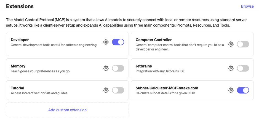Enable the Computer Controller toggle
Screen dimensions: 259x119
coord(243,44)
